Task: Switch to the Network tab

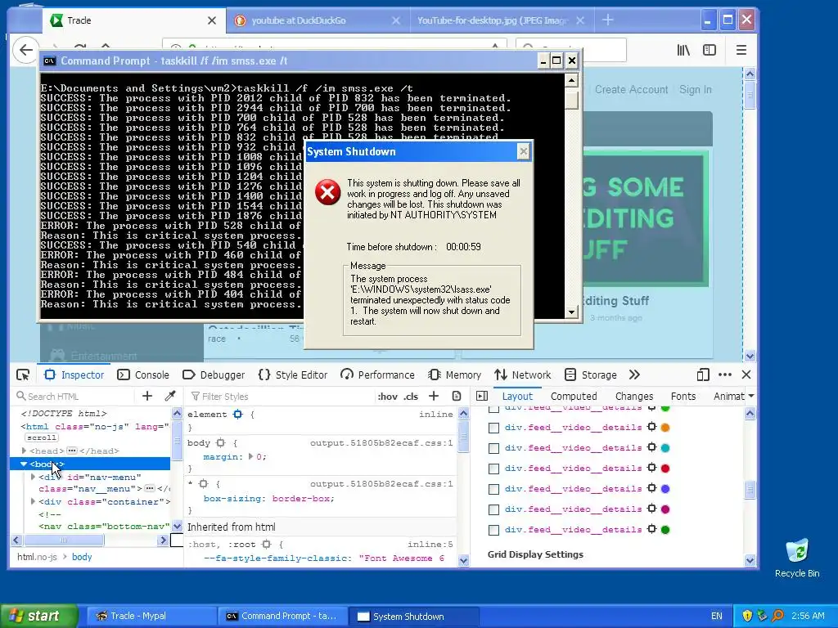Action: pos(523,375)
